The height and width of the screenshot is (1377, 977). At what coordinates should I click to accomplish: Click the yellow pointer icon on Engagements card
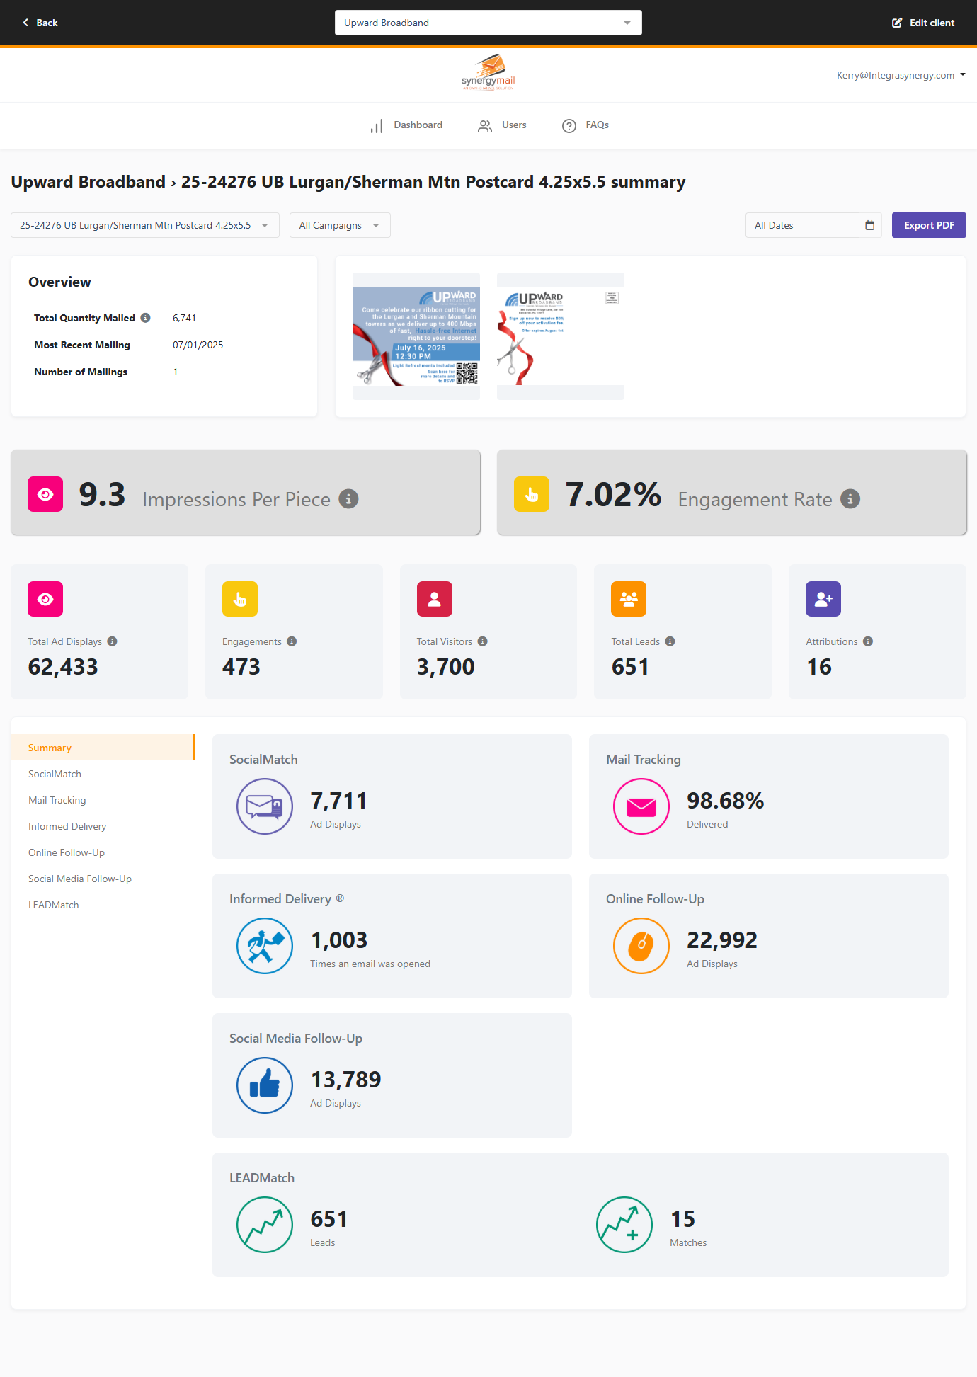[x=240, y=599]
